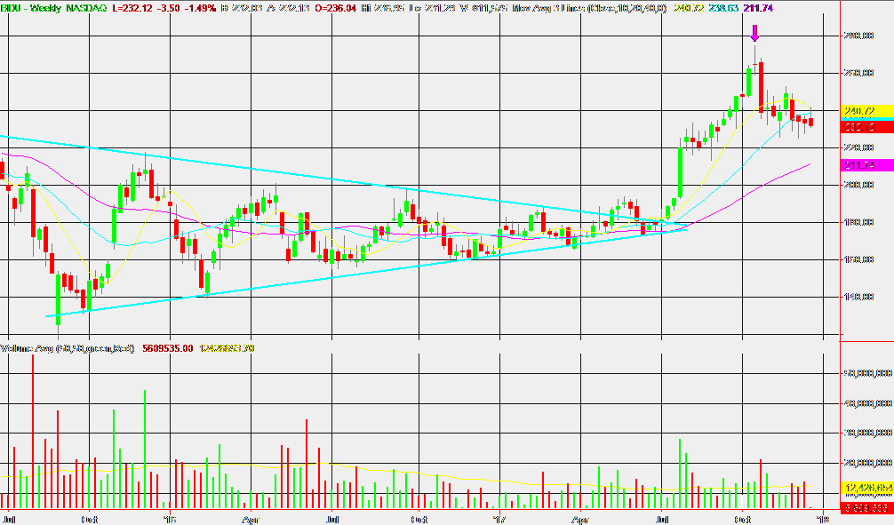Viewport: 894px width, 525px height.
Task: Select the red 232.12 last price tag
Action: click(858, 127)
